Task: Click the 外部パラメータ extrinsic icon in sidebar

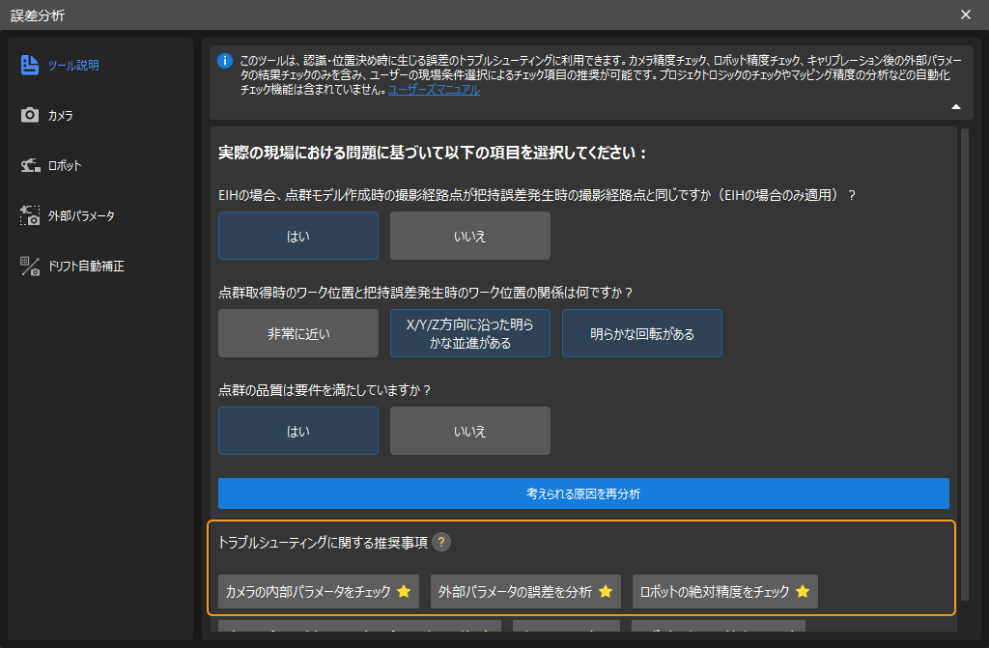Action: tap(30, 215)
